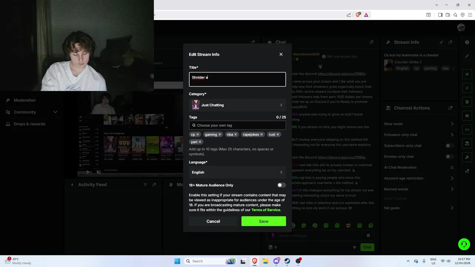Share the page using address bar icon

[x=349, y=15]
